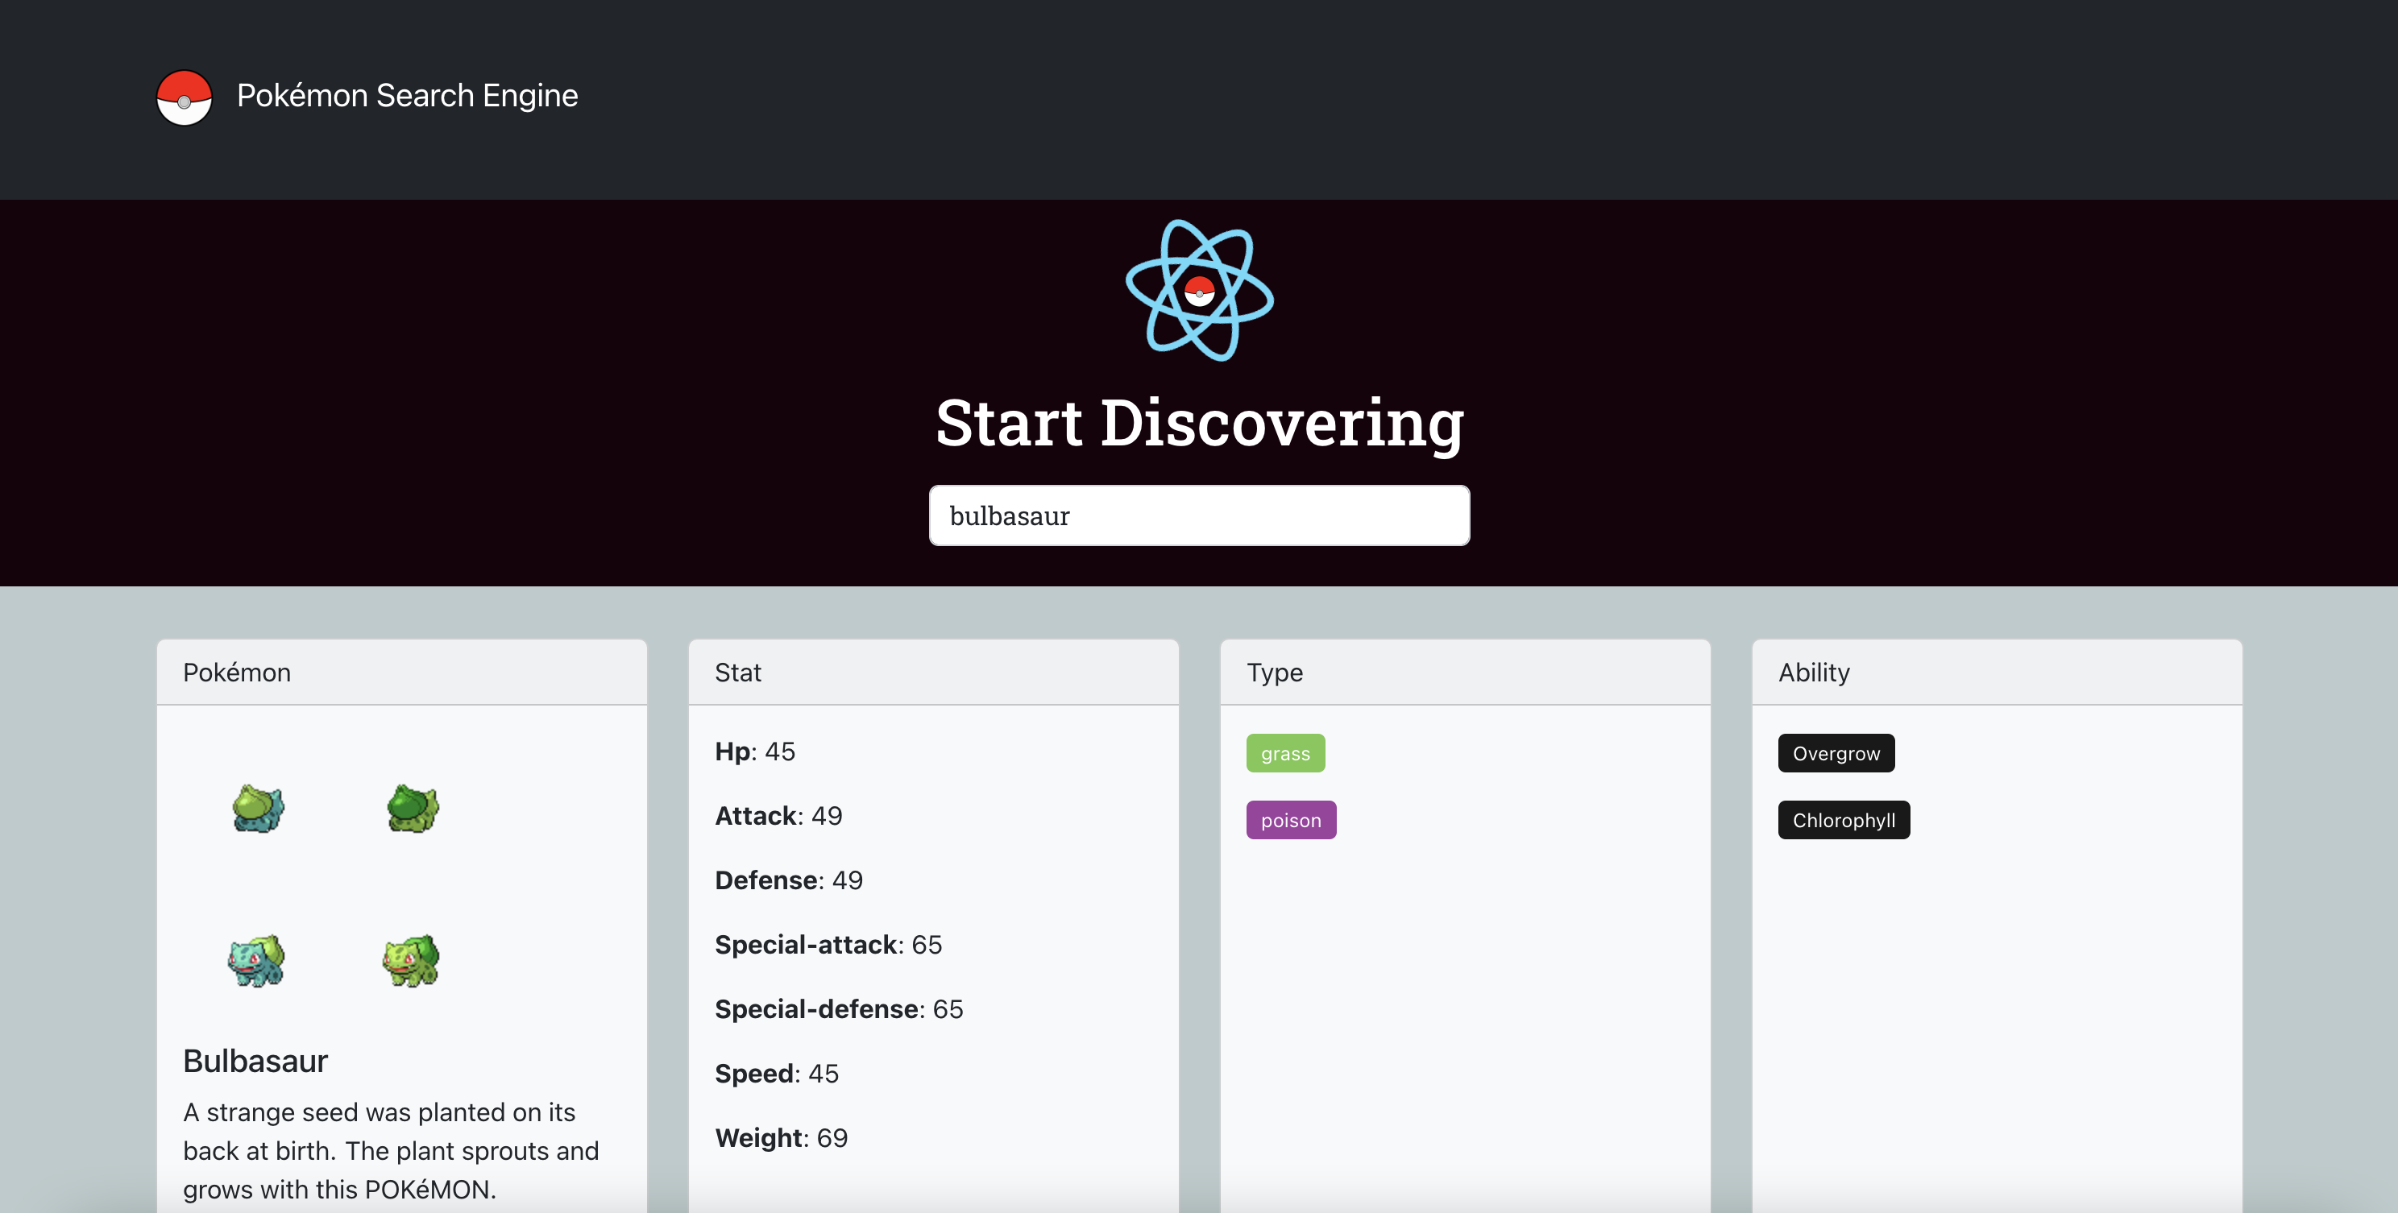Image resolution: width=2398 pixels, height=1213 pixels.
Task: Click the Special-attack stat row
Action: pos(828,945)
